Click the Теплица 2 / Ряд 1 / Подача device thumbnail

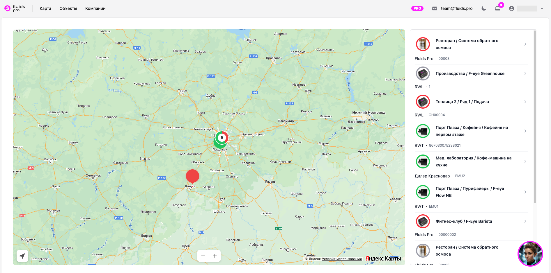423,102
